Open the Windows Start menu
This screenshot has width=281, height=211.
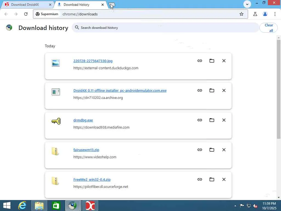pyautogui.click(x=7, y=206)
